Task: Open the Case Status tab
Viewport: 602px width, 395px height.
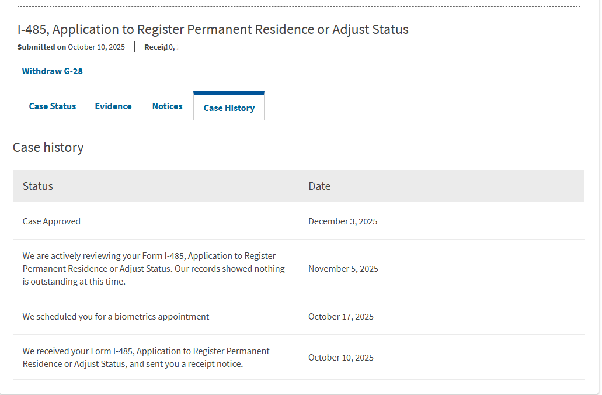Action: click(x=53, y=106)
